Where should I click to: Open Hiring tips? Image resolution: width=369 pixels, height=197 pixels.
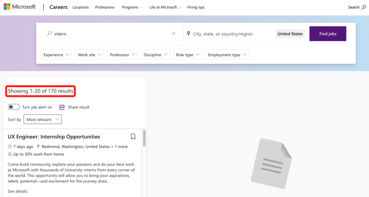coord(196,7)
